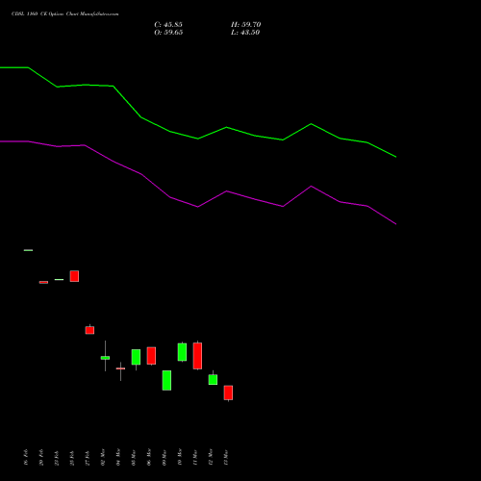This screenshot has width=481, height=481.
Task: Select the green candle for 09 Mar
Action: (166, 380)
